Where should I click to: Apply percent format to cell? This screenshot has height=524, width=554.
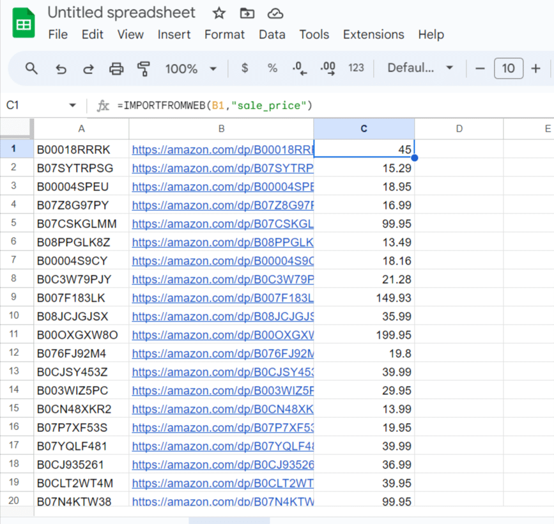[272, 68]
